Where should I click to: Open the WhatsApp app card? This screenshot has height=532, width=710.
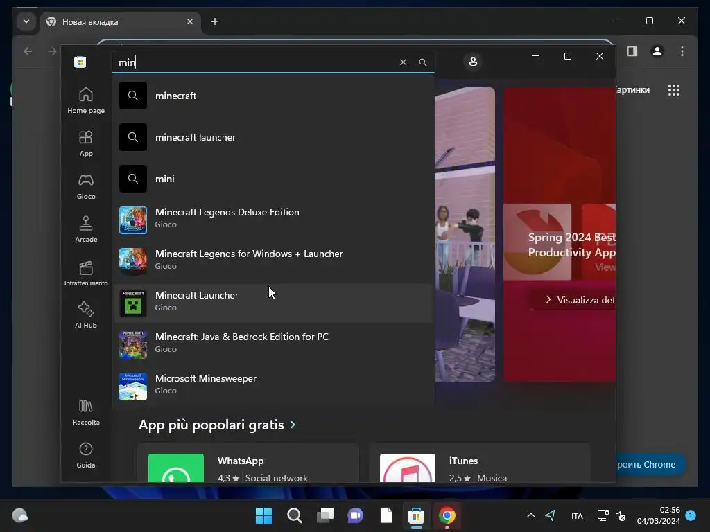pos(248,463)
